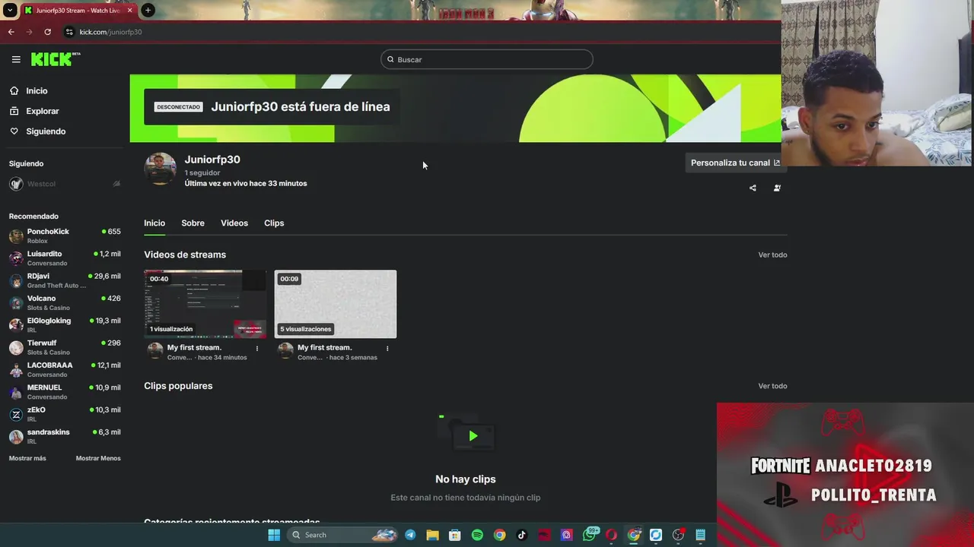Select the Inicio channel tab
Viewport: 974px width, 547px height.
tap(154, 223)
